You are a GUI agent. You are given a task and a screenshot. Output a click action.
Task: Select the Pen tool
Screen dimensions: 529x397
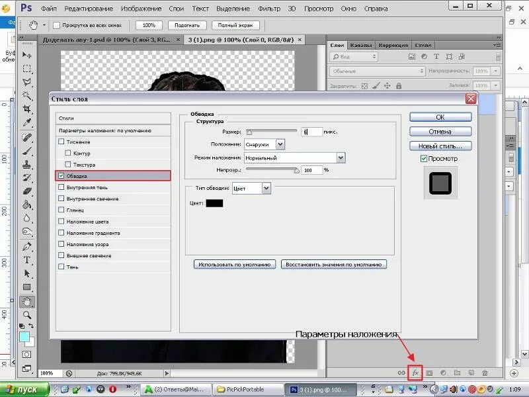[26, 246]
